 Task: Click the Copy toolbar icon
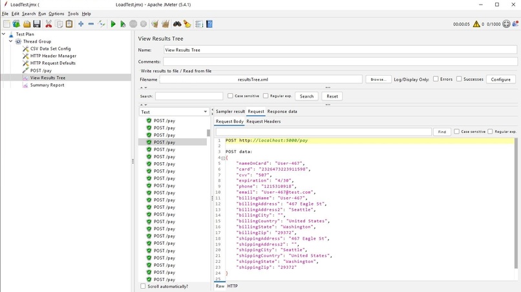click(x=59, y=24)
